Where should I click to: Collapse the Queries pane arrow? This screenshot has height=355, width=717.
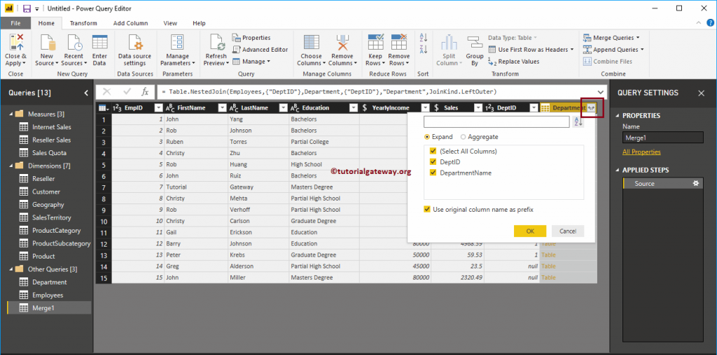click(x=86, y=93)
